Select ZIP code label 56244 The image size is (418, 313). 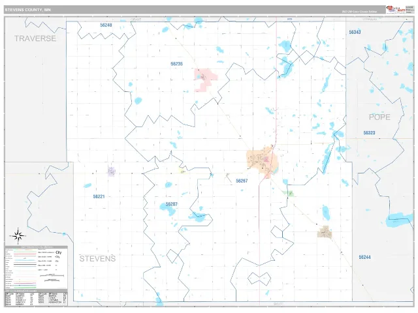[364, 257]
